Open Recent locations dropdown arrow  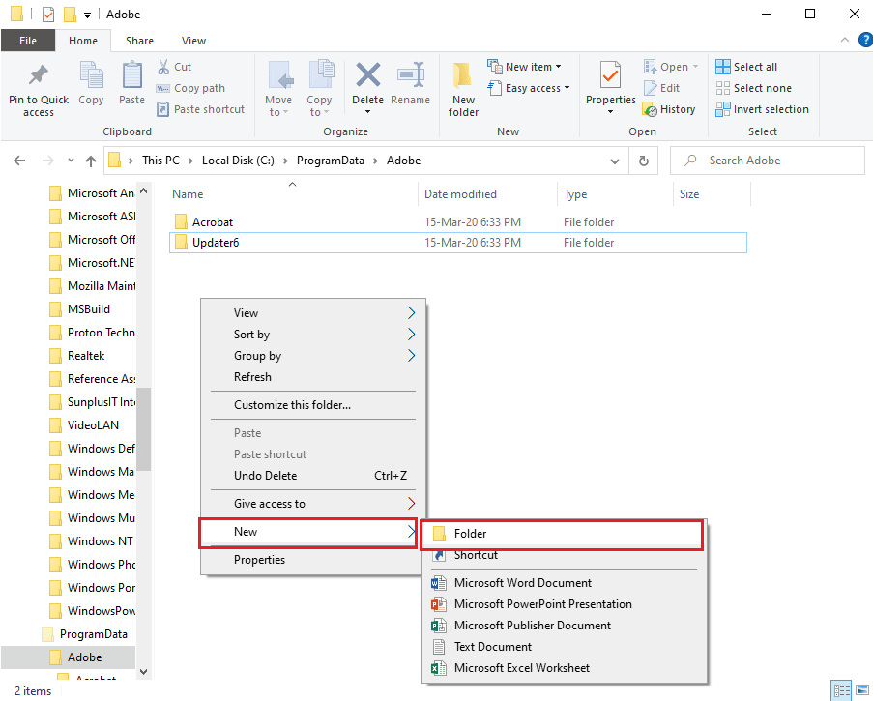[71, 161]
